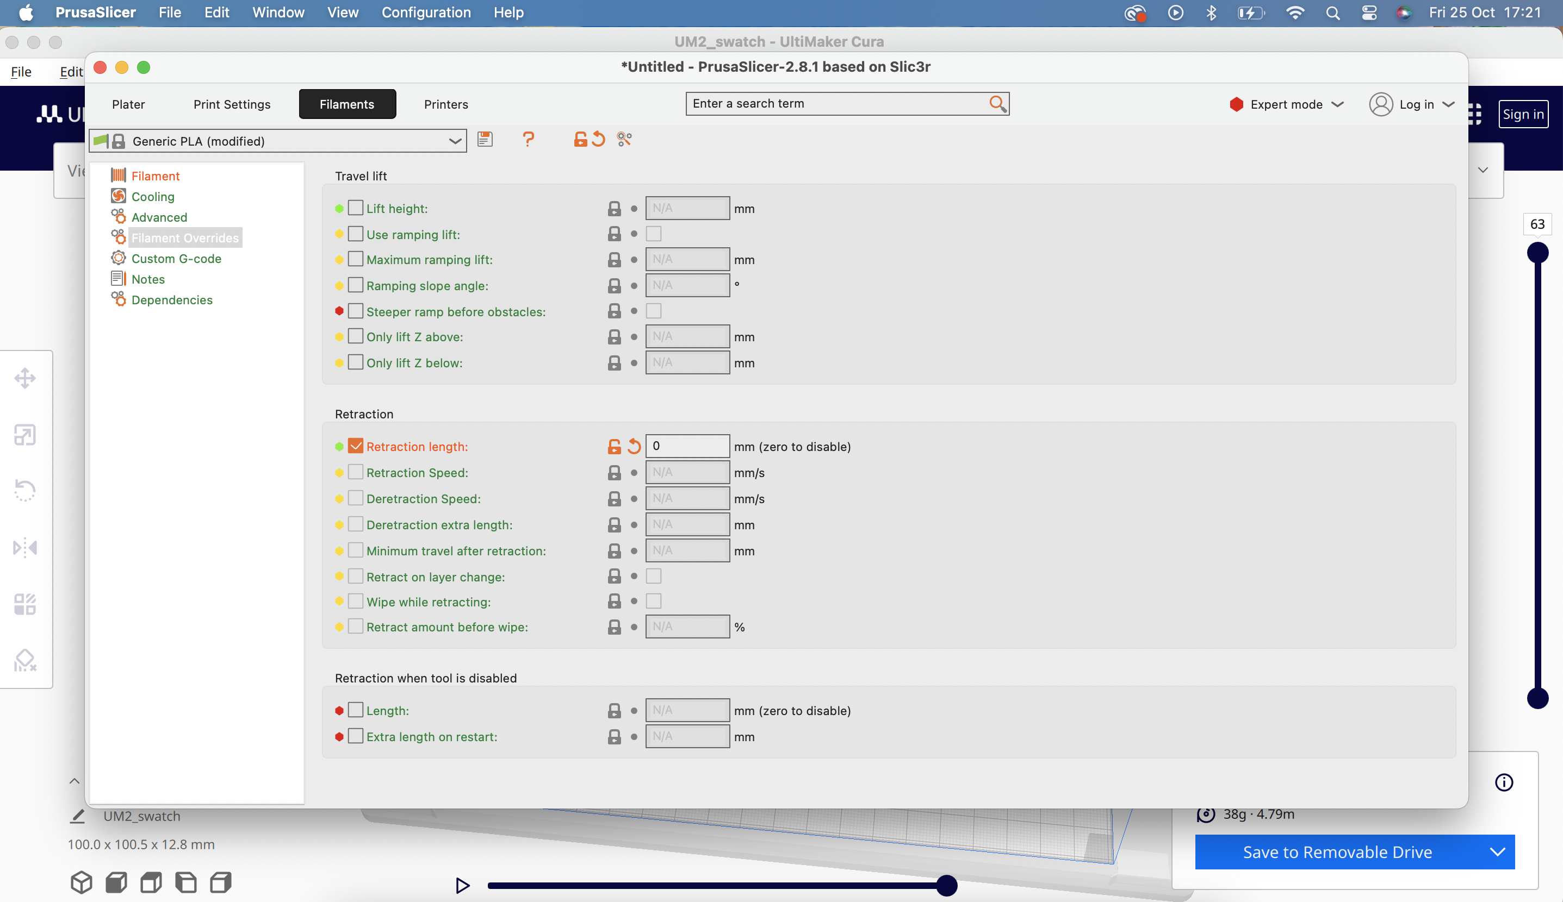
Task: Click the user account avatar icon
Action: pyautogui.click(x=1381, y=104)
